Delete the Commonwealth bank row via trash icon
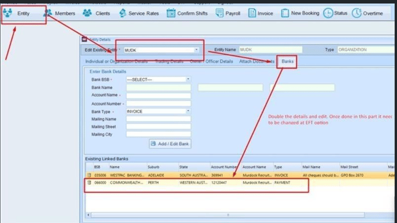This screenshot has height=223, width=397. (89, 182)
